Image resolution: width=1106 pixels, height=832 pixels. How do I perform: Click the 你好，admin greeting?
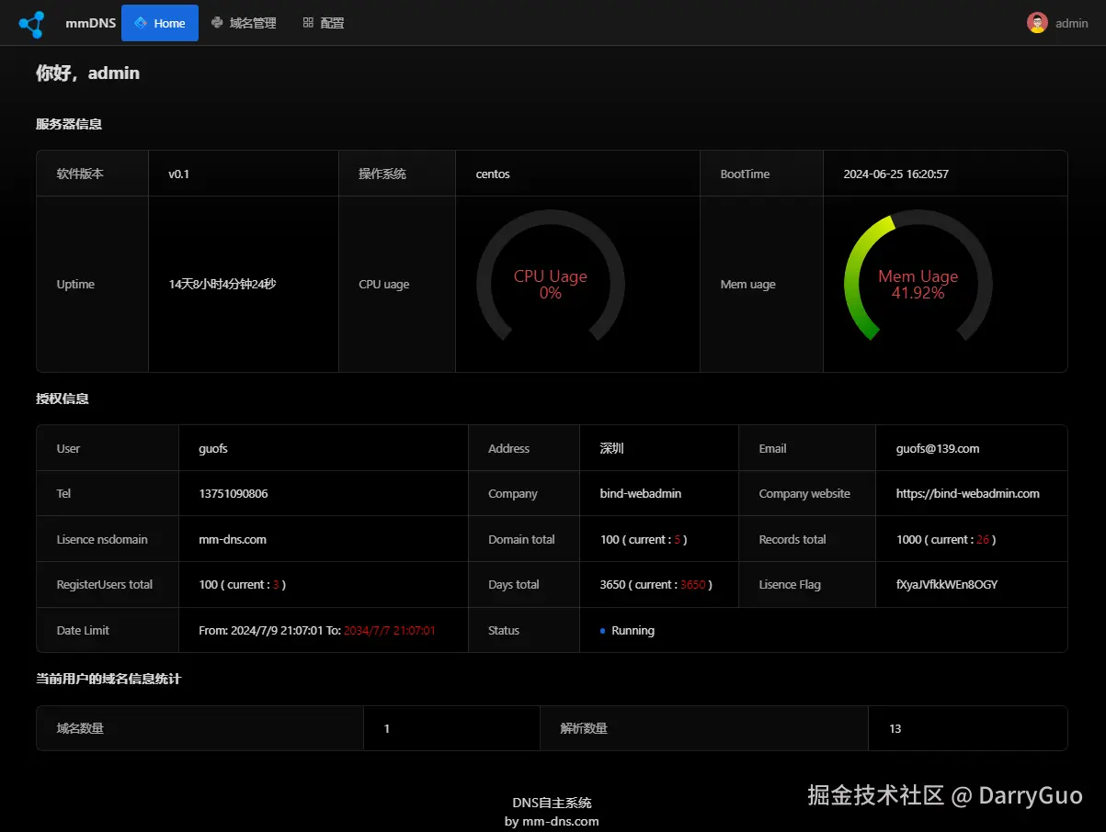(88, 73)
